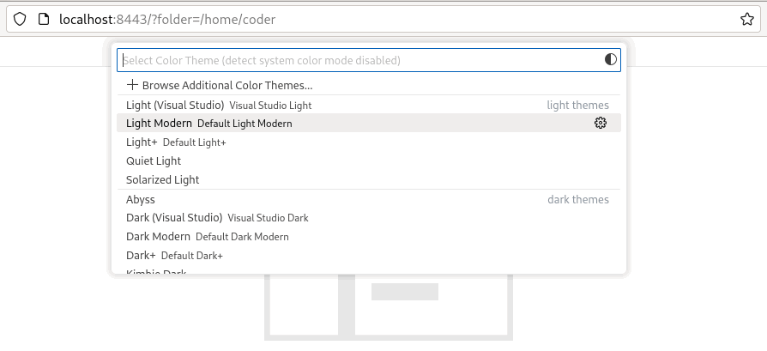This screenshot has width=767, height=351.
Task: Select the Light+ theme
Action: point(142,142)
